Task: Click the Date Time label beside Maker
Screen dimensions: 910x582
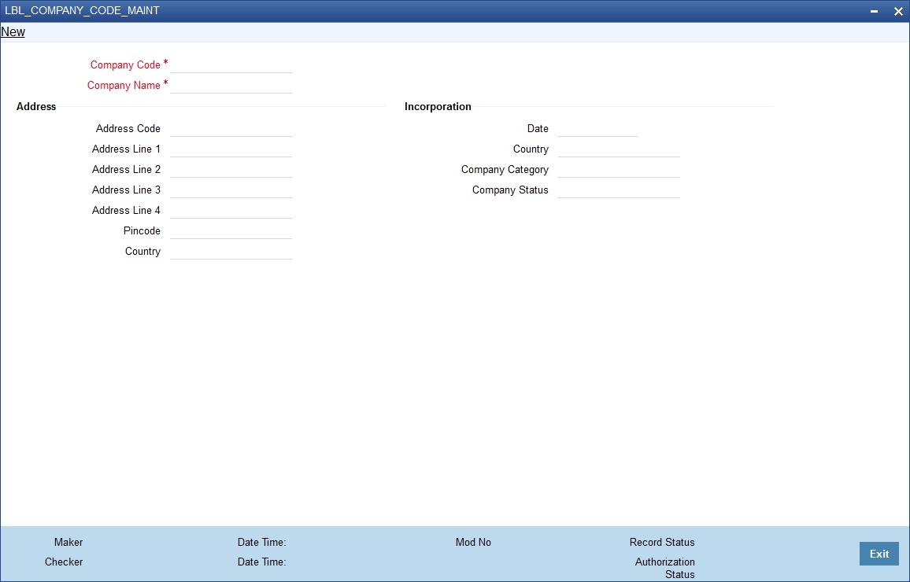Action: pos(261,542)
